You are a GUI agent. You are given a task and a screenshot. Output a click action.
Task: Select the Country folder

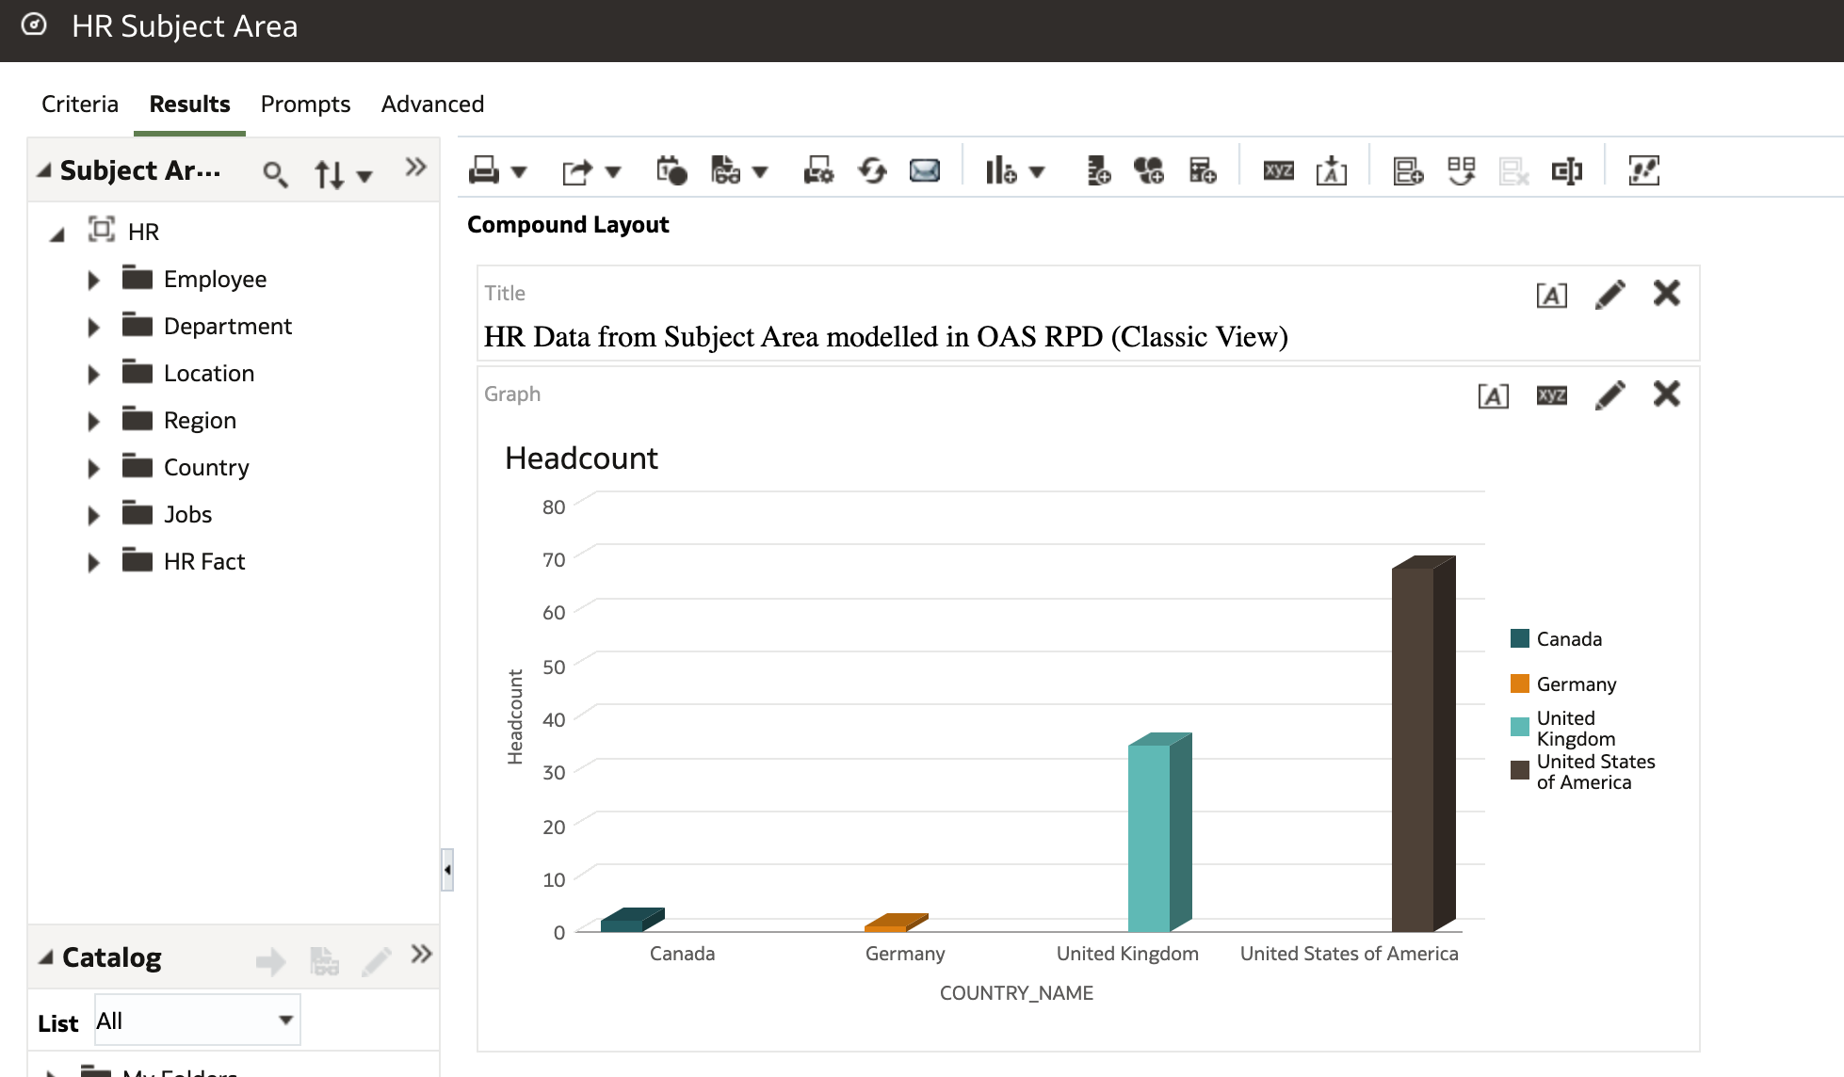pos(206,468)
